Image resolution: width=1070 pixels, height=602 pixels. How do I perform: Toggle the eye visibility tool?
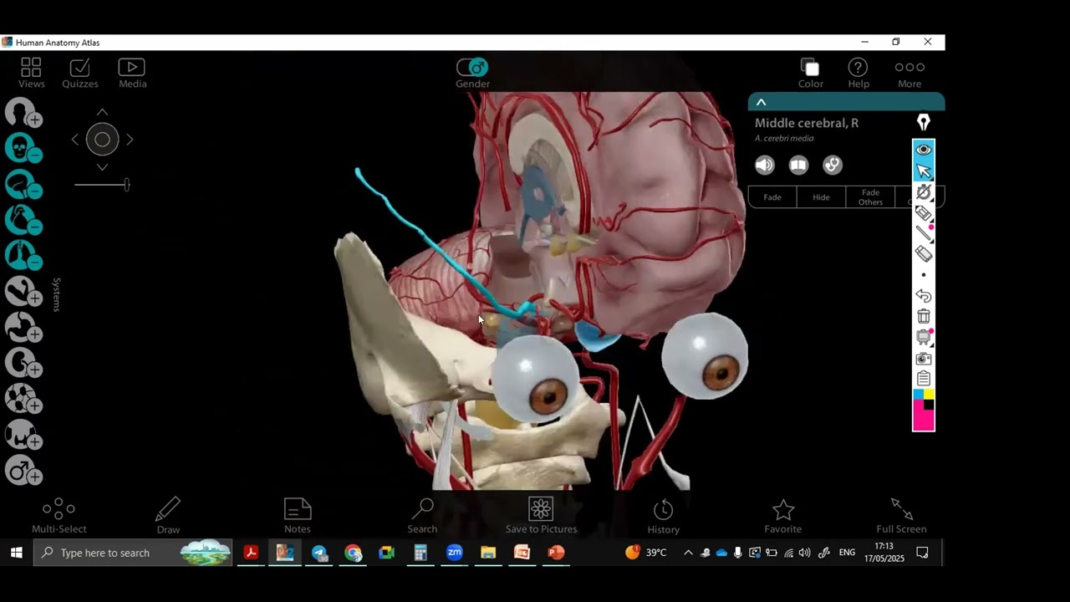[924, 150]
